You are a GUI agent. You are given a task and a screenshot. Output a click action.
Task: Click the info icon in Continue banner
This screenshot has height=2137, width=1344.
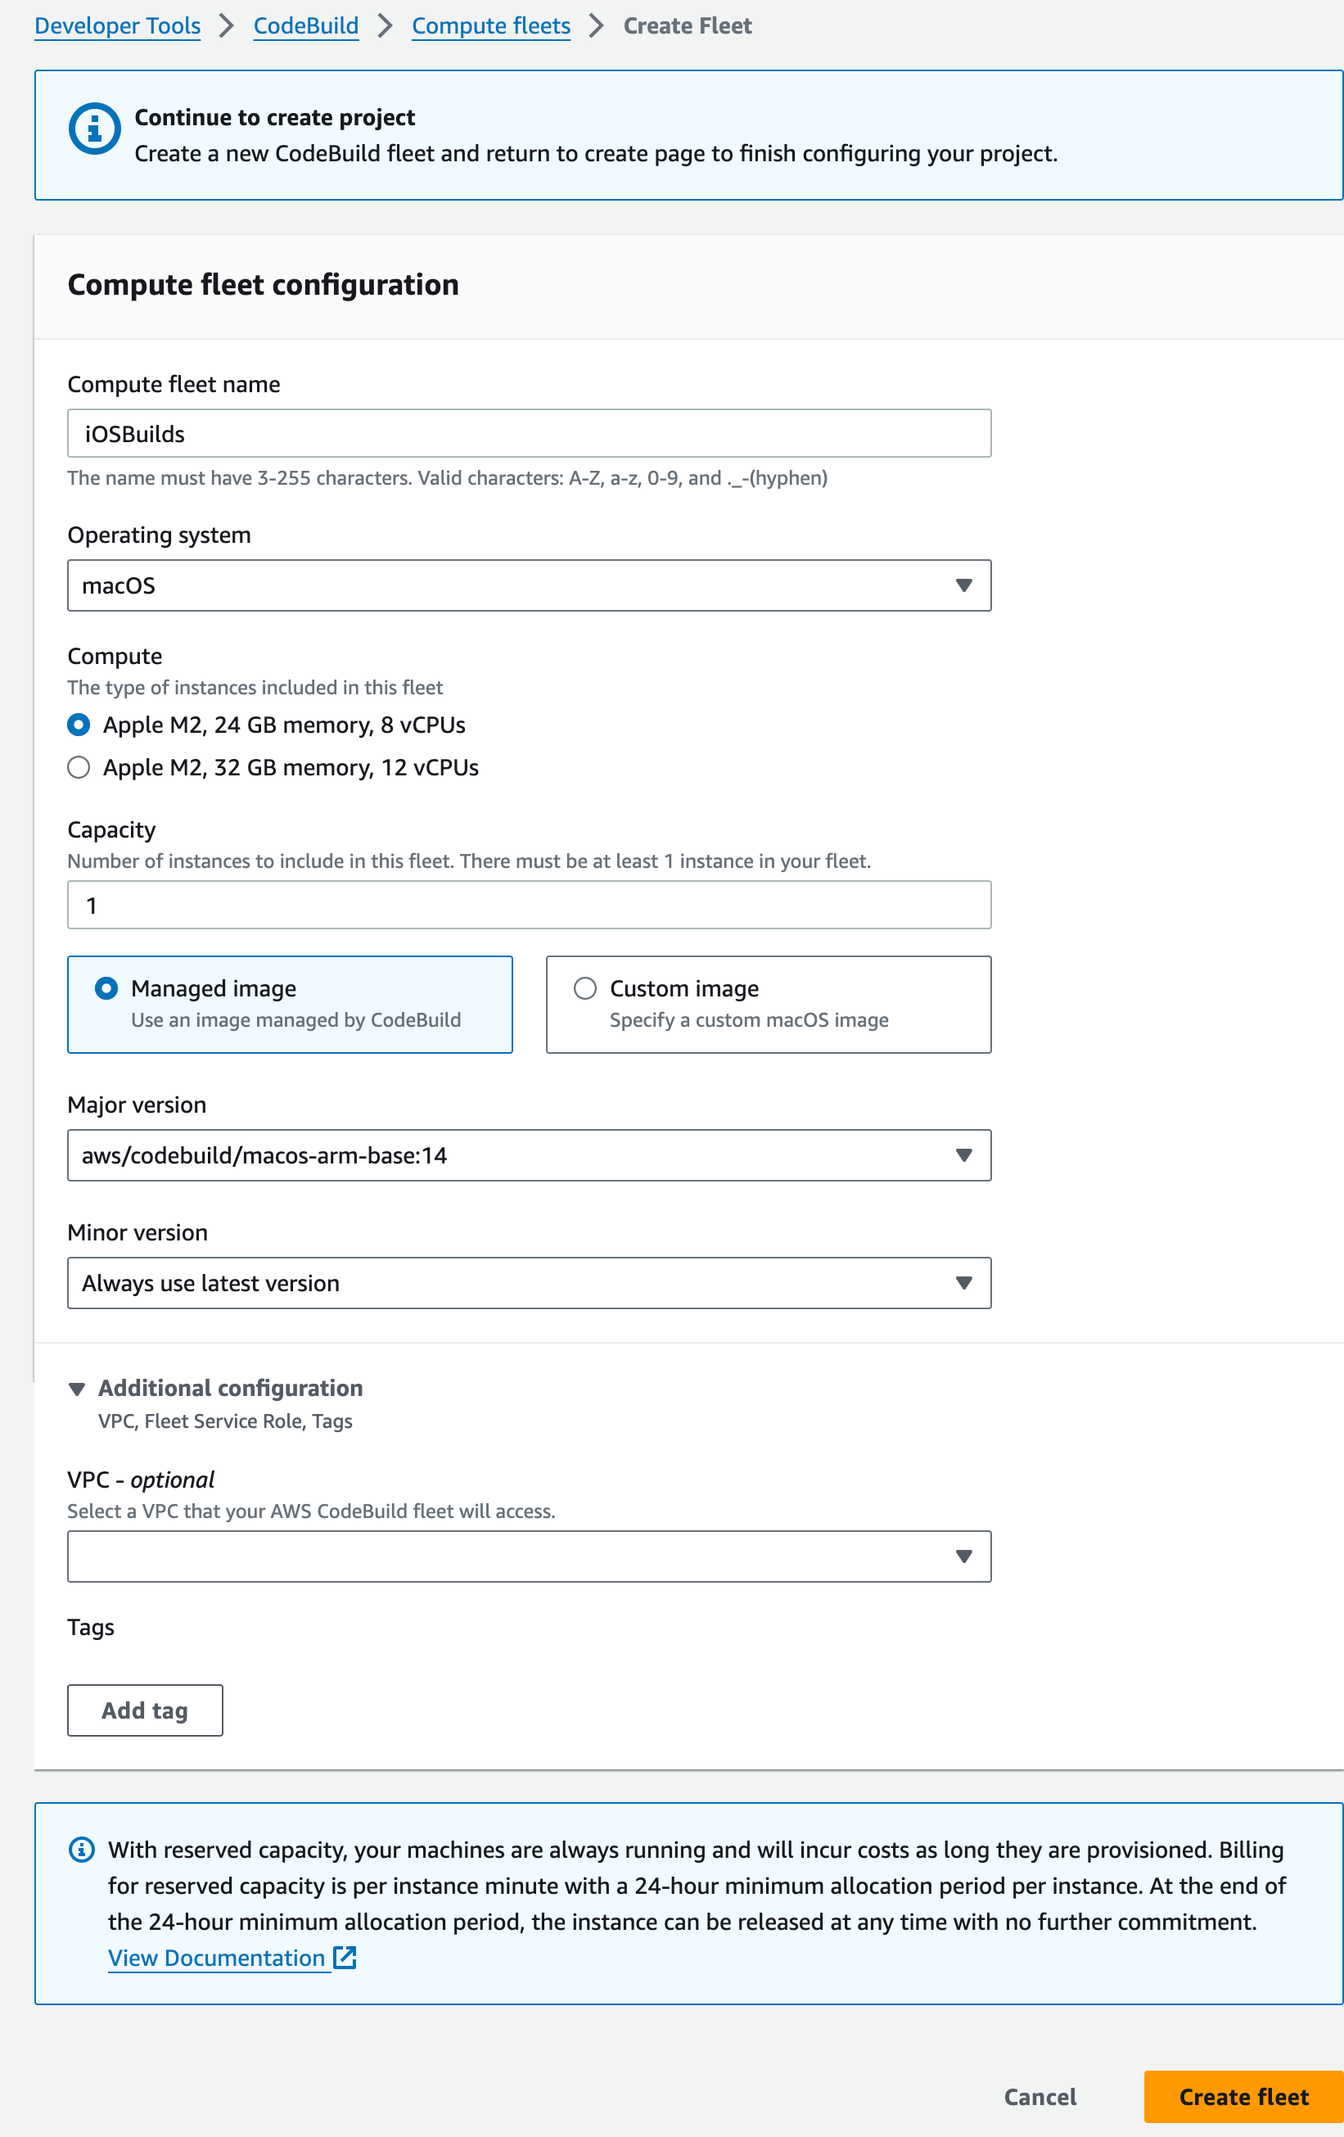click(x=94, y=129)
